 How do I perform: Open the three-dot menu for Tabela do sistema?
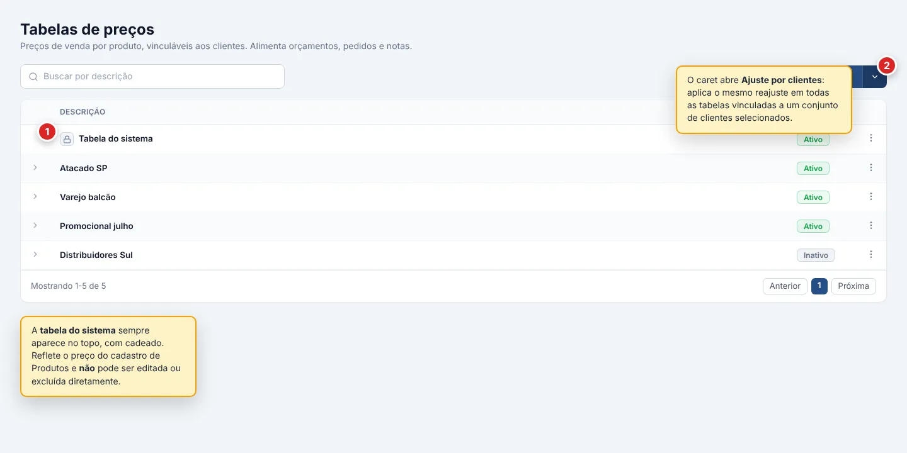point(871,138)
